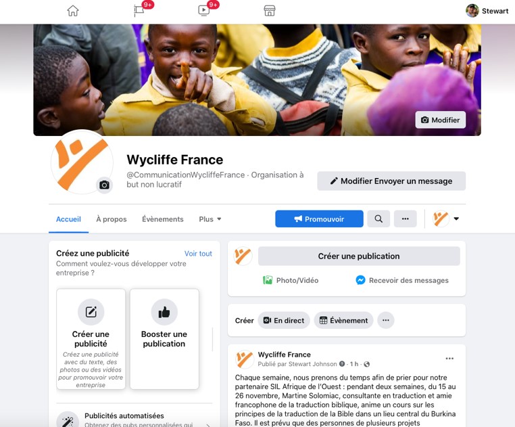This screenshot has width=515, height=427.
Task: Click the Créer une publication field
Action: [x=359, y=256]
